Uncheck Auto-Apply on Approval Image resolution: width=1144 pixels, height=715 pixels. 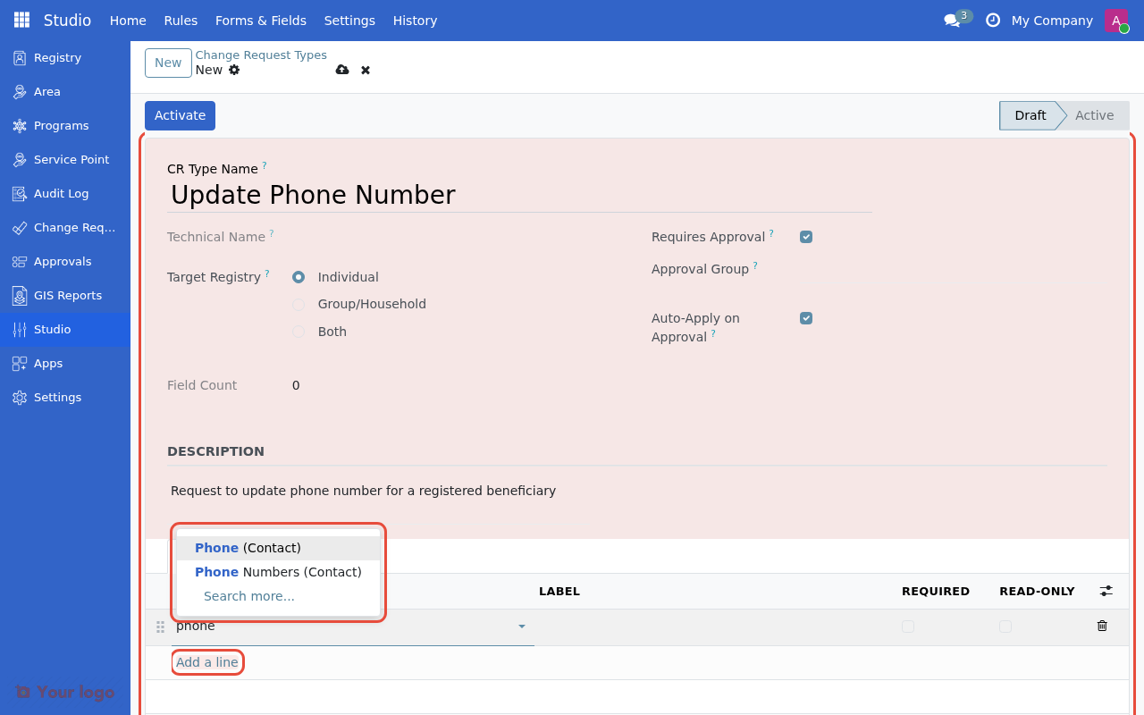point(805,317)
